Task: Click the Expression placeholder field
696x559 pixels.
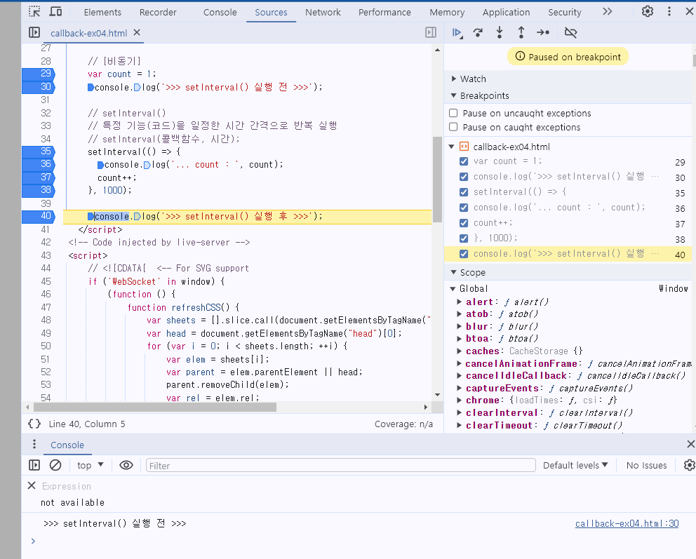Action: [67, 486]
